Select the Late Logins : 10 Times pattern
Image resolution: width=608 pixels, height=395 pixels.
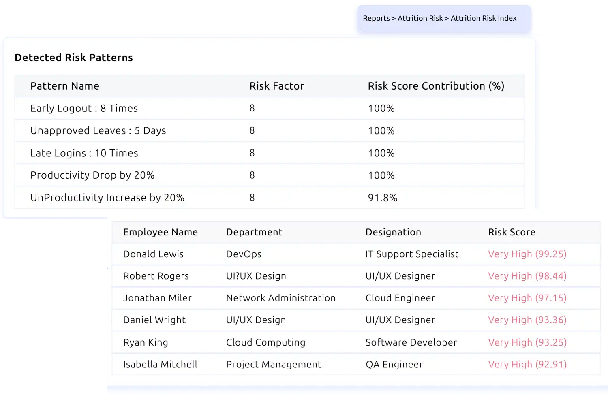(x=84, y=153)
